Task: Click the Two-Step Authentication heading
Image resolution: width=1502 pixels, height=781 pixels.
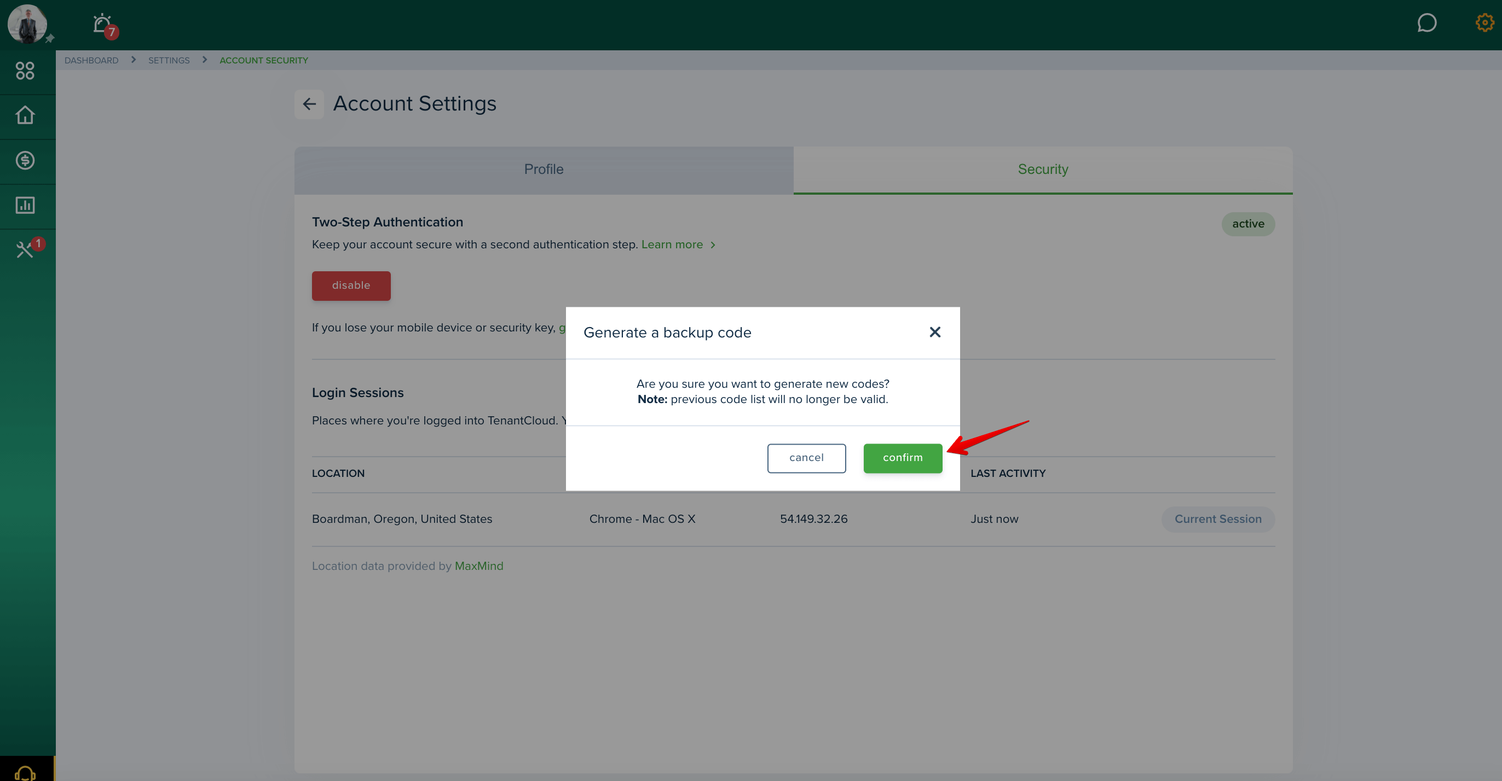Action: (387, 223)
